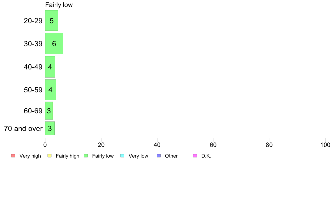Click the magenta D.K. legend swatch
333x206 pixels.
click(195, 156)
